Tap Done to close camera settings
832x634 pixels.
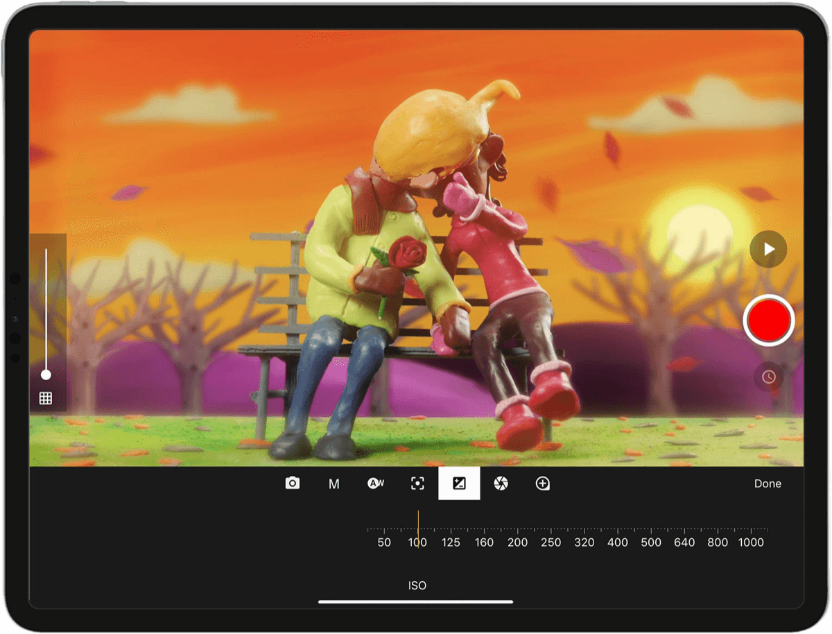tap(768, 483)
